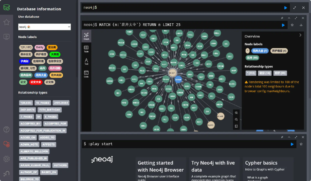Image resolution: width=311 pixels, height=181 pixels.
Task: Open the Guides panel icon
Action: (x=6, y=37)
